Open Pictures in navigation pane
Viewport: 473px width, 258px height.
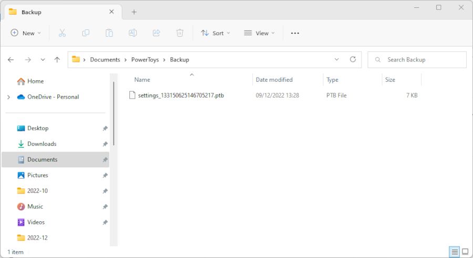(38, 175)
